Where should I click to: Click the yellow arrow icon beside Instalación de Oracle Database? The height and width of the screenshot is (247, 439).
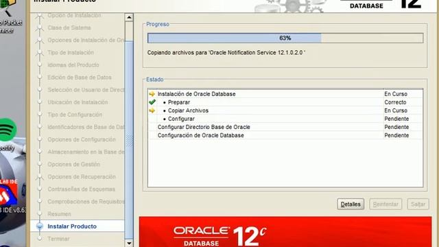tap(152, 94)
